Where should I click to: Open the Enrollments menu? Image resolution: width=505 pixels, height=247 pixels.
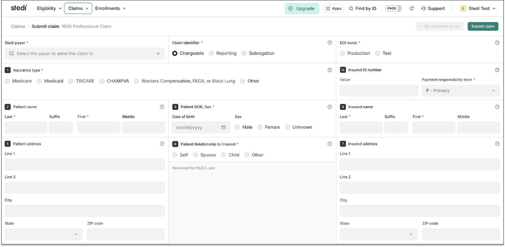(x=110, y=9)
